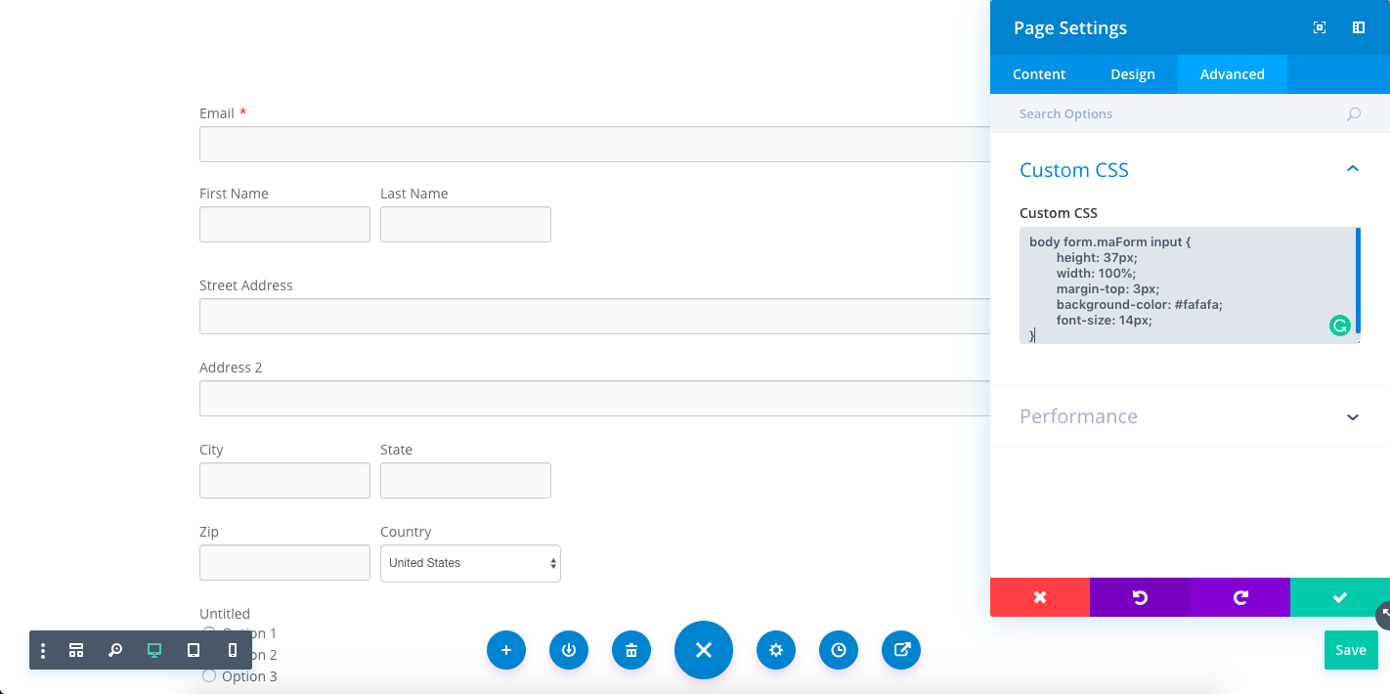Click in the Email input field

[x=594, y=144]
